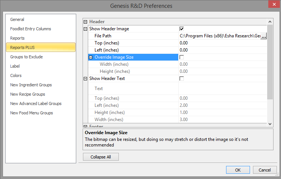281x179 pixels.
Task: Click the override Height (inches) value
Action: click(223, 71)
